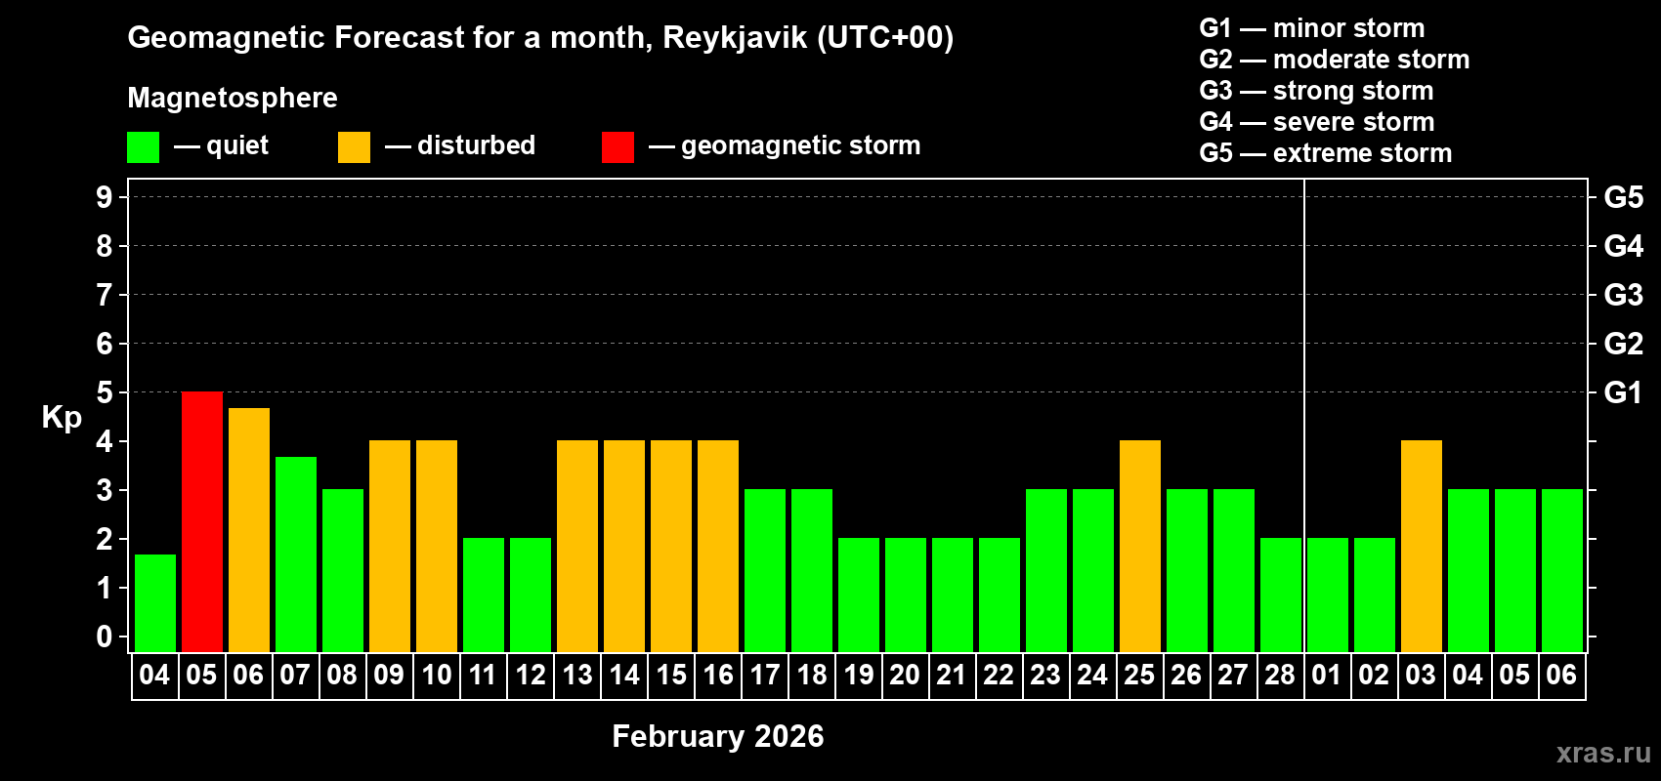Viewport: 1661px width, 781px height.
Task: Click the green bar above date 11
Action: [484, 596]
